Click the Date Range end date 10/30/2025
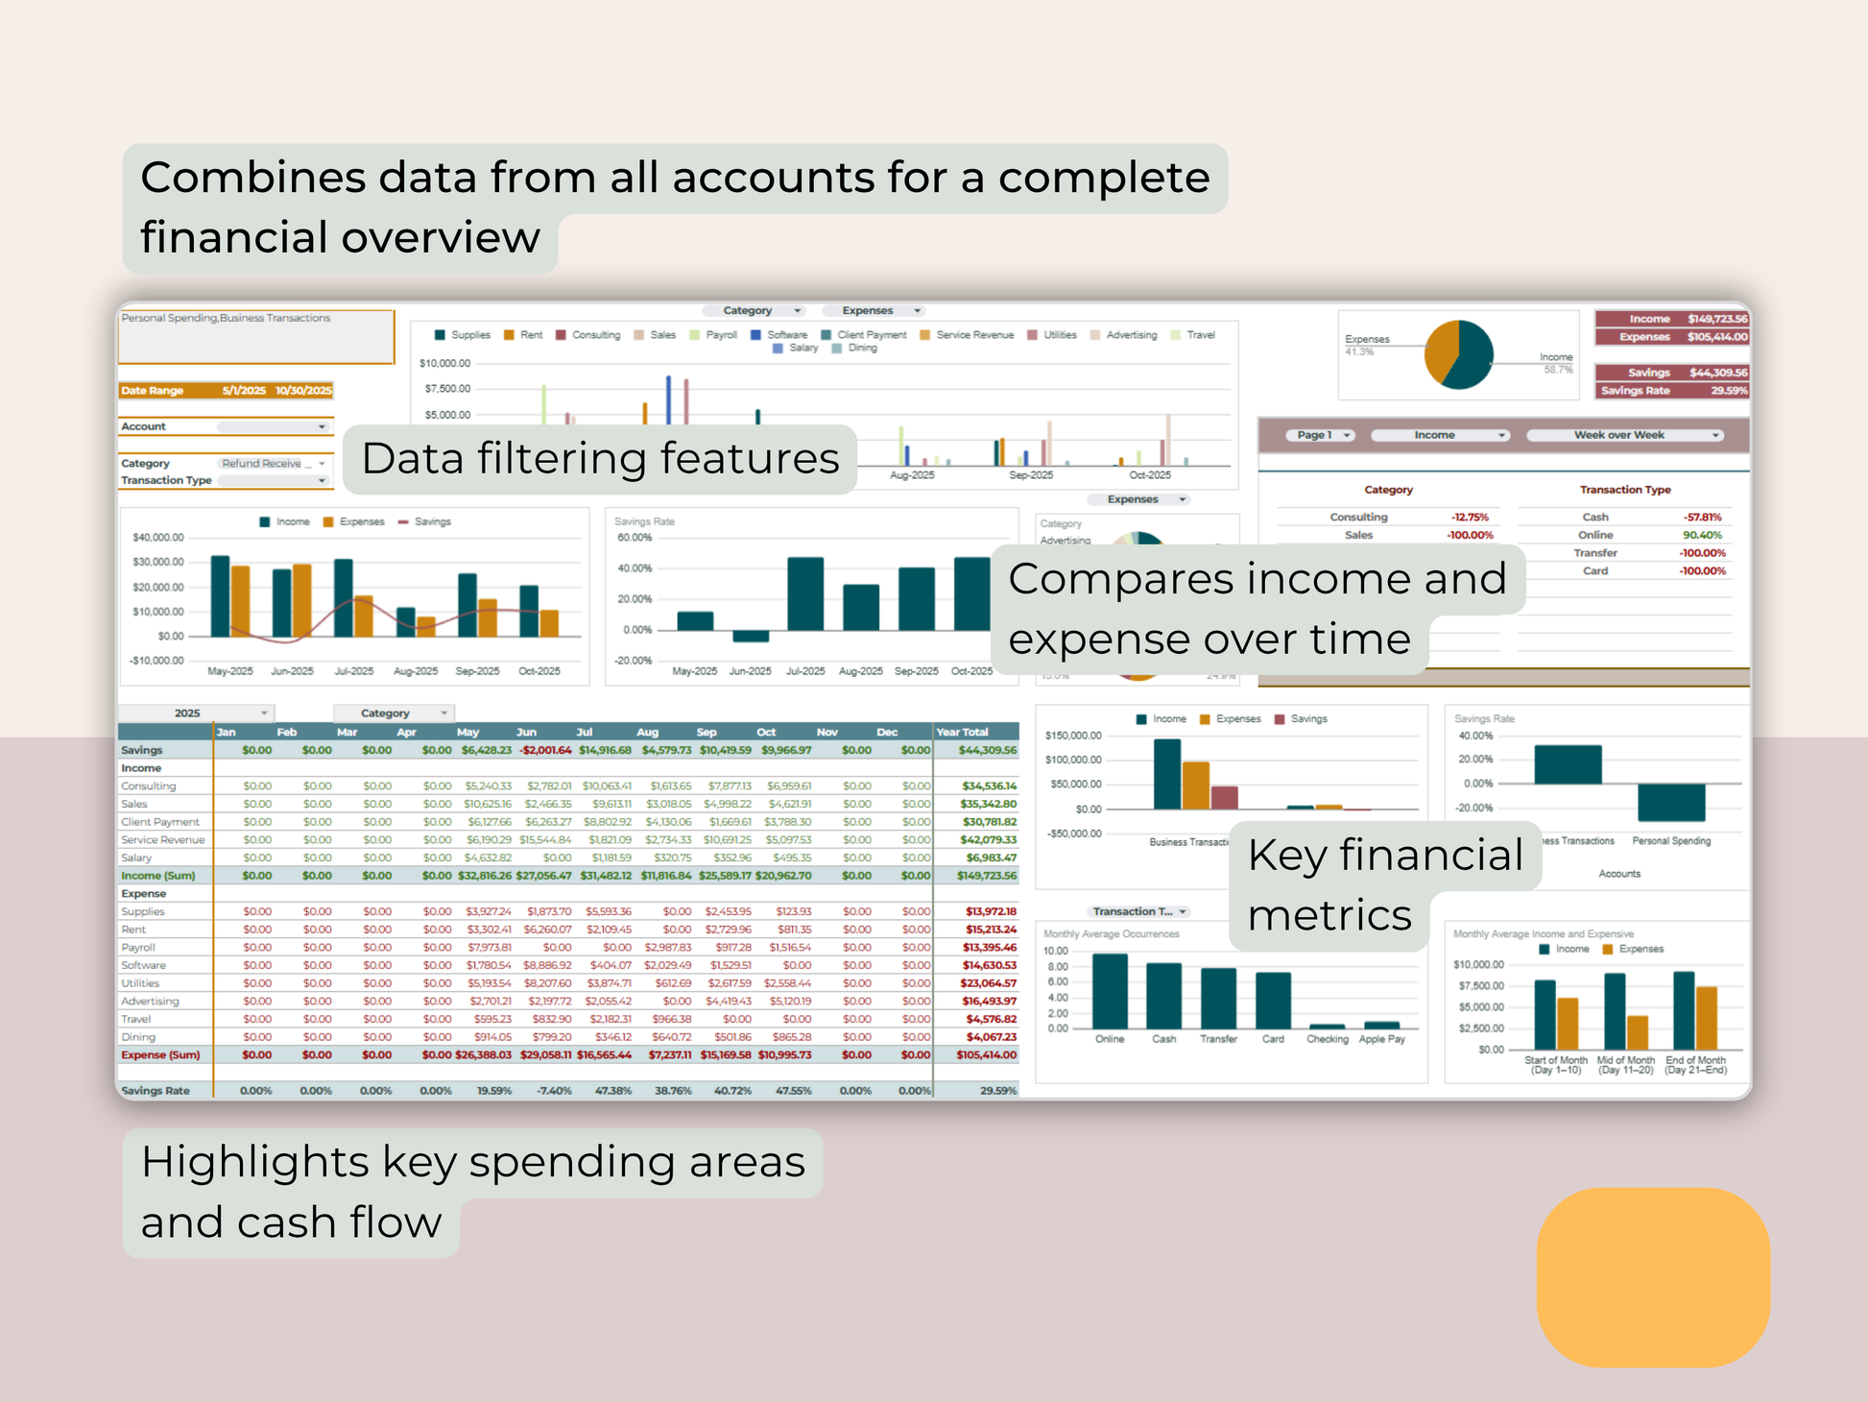 point(303,391)
